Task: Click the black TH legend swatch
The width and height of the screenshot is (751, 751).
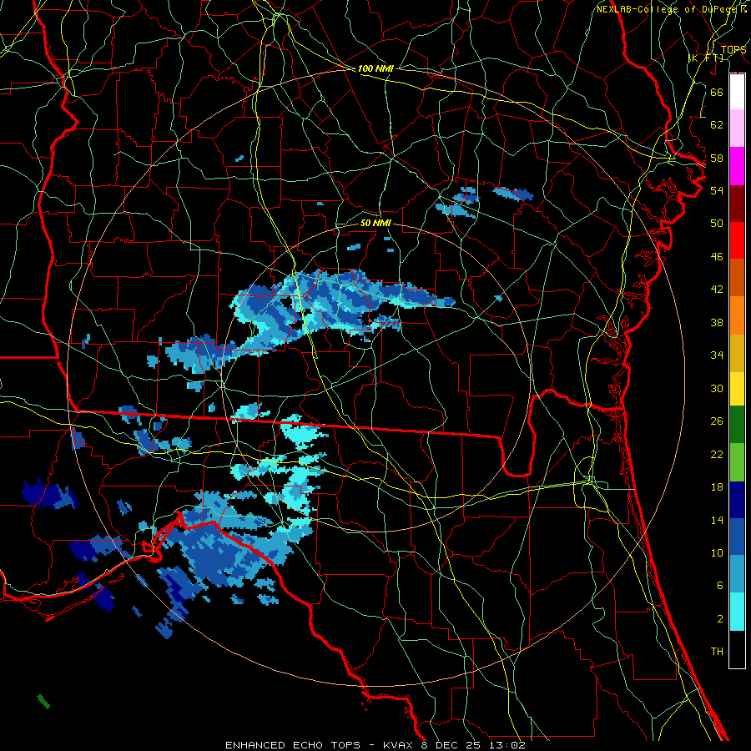Action: coord(737,649)
